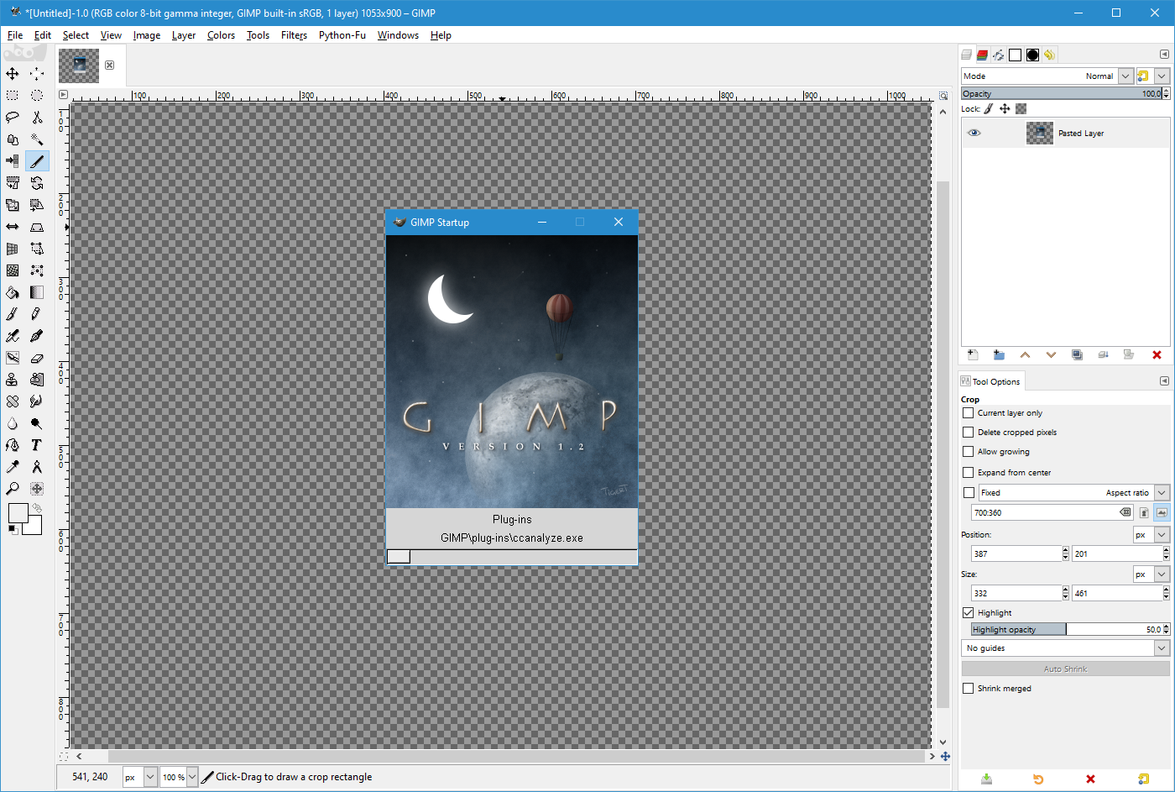Select the Perspective tool
The image size is (1175, 792).
coord(37,227)
